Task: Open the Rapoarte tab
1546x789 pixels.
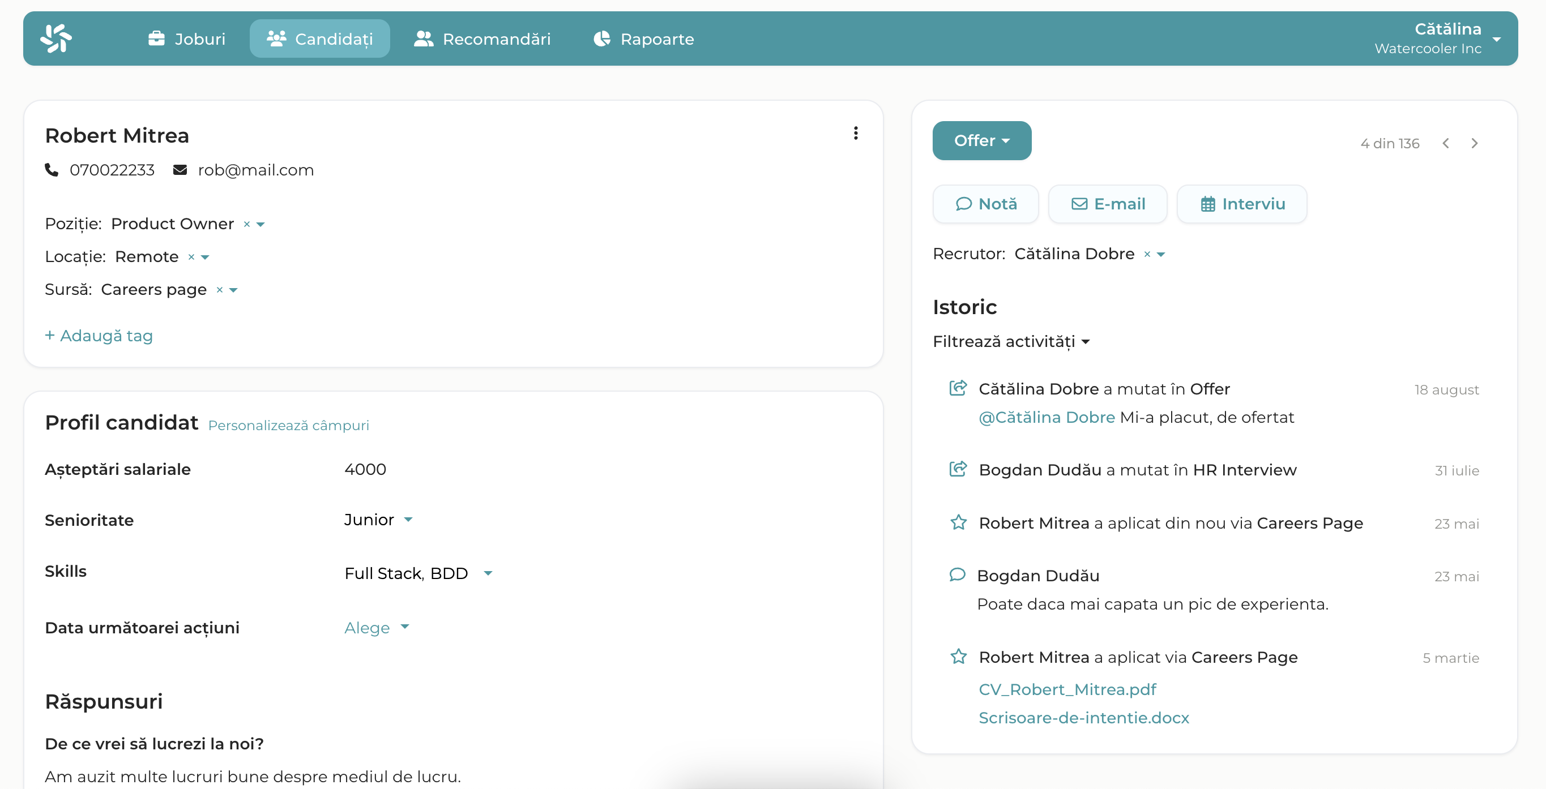Action: pos(643,39)
